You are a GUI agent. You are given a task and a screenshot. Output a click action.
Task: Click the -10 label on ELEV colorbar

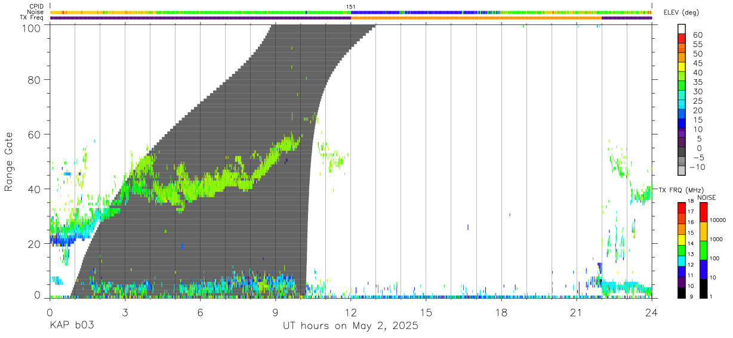[x=697, y=167]
